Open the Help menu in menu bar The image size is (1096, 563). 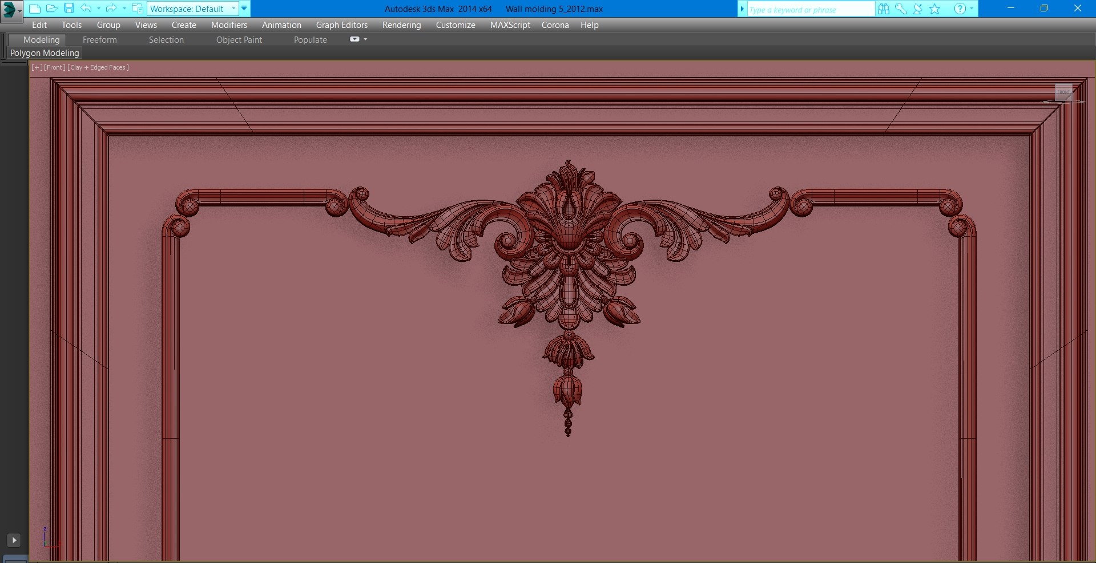(590, 25)
